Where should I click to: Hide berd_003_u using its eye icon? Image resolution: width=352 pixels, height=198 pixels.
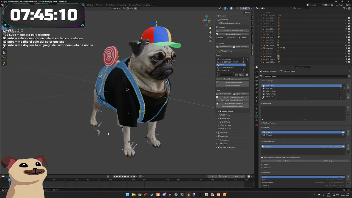346,37
